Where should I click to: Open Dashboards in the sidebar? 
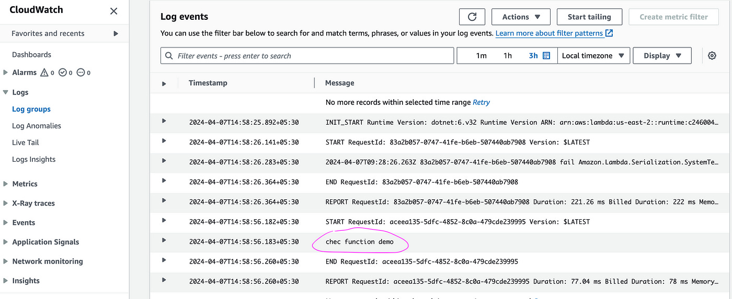pos(31,54)
